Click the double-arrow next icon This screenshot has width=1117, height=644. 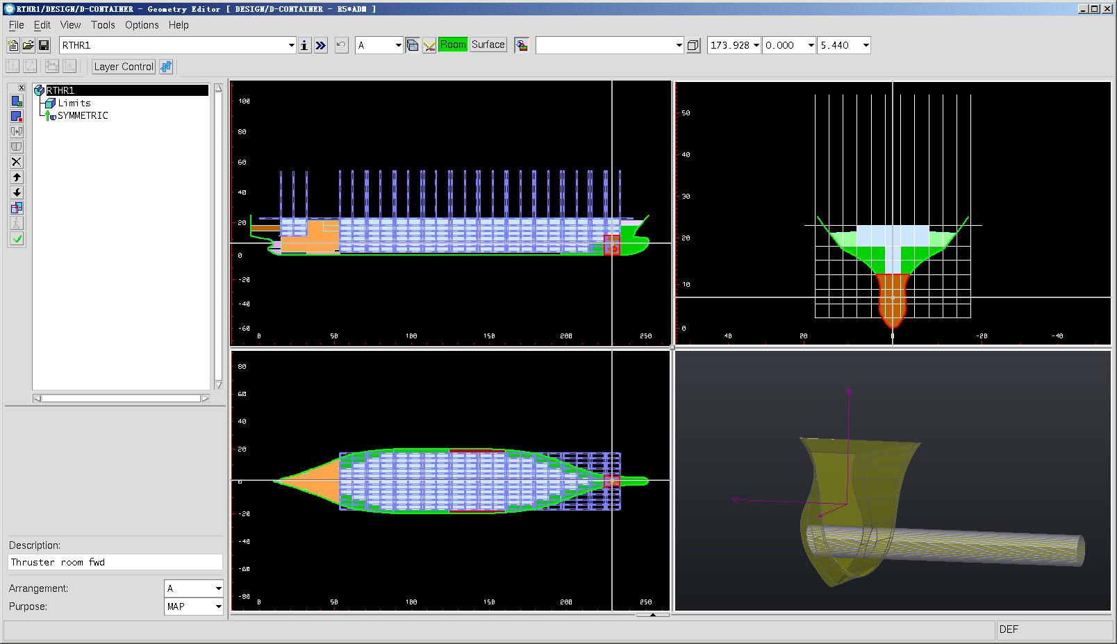pyautogui.click(x=320, y=45)
